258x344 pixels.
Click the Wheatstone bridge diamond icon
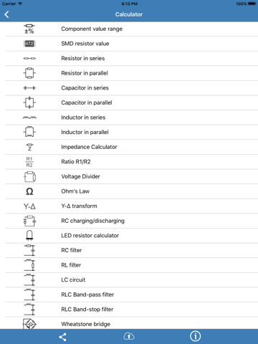point(29,324)
